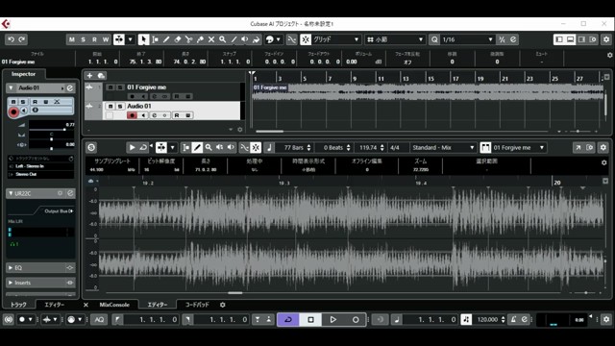This screenshot has width=615, height=346.
Task: Open the 小節 grid type dropdown
Action: coord(395,39)
